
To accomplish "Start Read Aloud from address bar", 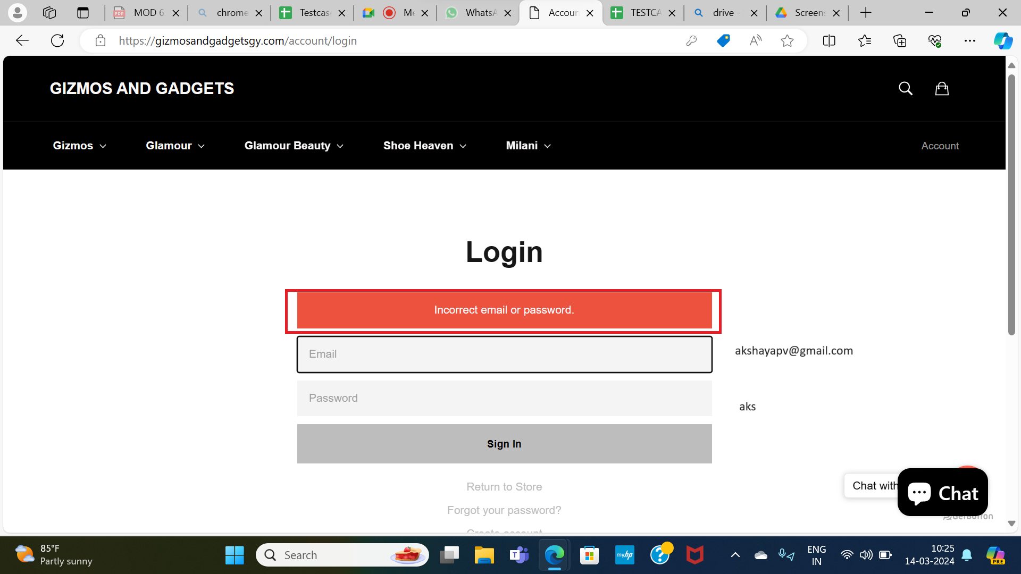I will pos(755,40).
